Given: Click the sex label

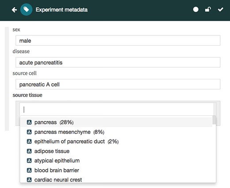Looking at the screenshot, I should pyautogui.click(x=16, y=30).
